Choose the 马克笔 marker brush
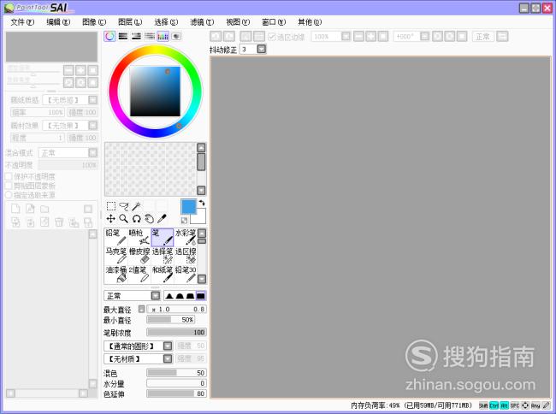The image size is (556, 414). pyautogui.click(x=115, y=256)
